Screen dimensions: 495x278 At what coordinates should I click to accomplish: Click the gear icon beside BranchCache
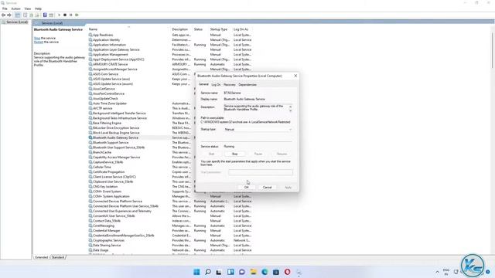coord(90,152)
